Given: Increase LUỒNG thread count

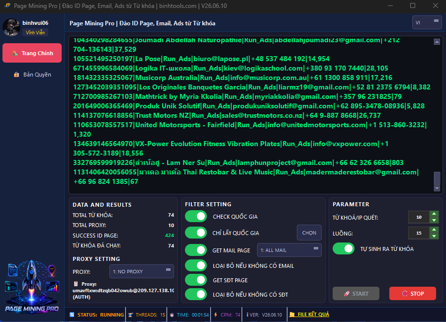Looking at the screenshot, I should [x=434, y=230].
